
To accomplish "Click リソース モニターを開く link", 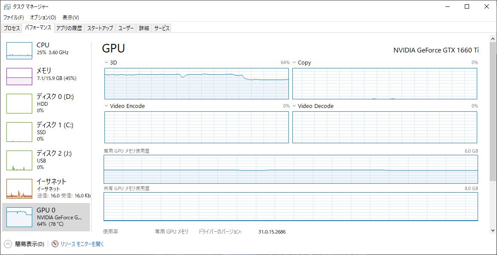I will pyautogui.click(x=82, y=244).
